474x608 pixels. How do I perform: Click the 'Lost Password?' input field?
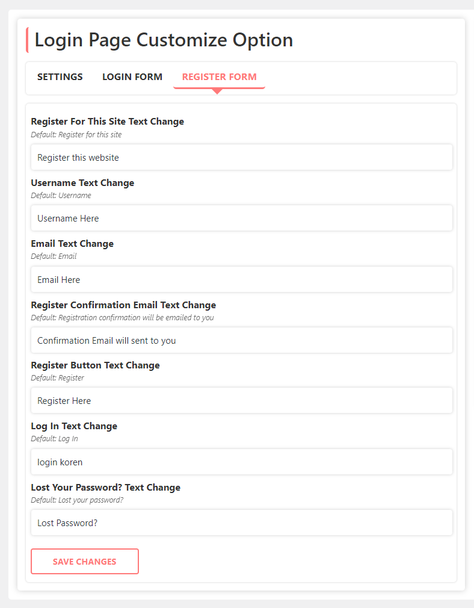[x=241, y=523]
